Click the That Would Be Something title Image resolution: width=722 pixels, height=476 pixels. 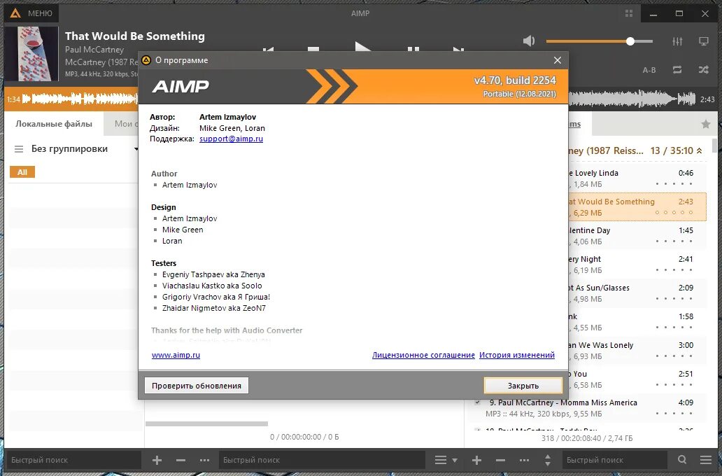pyautogui.click(x=135, y=36)
